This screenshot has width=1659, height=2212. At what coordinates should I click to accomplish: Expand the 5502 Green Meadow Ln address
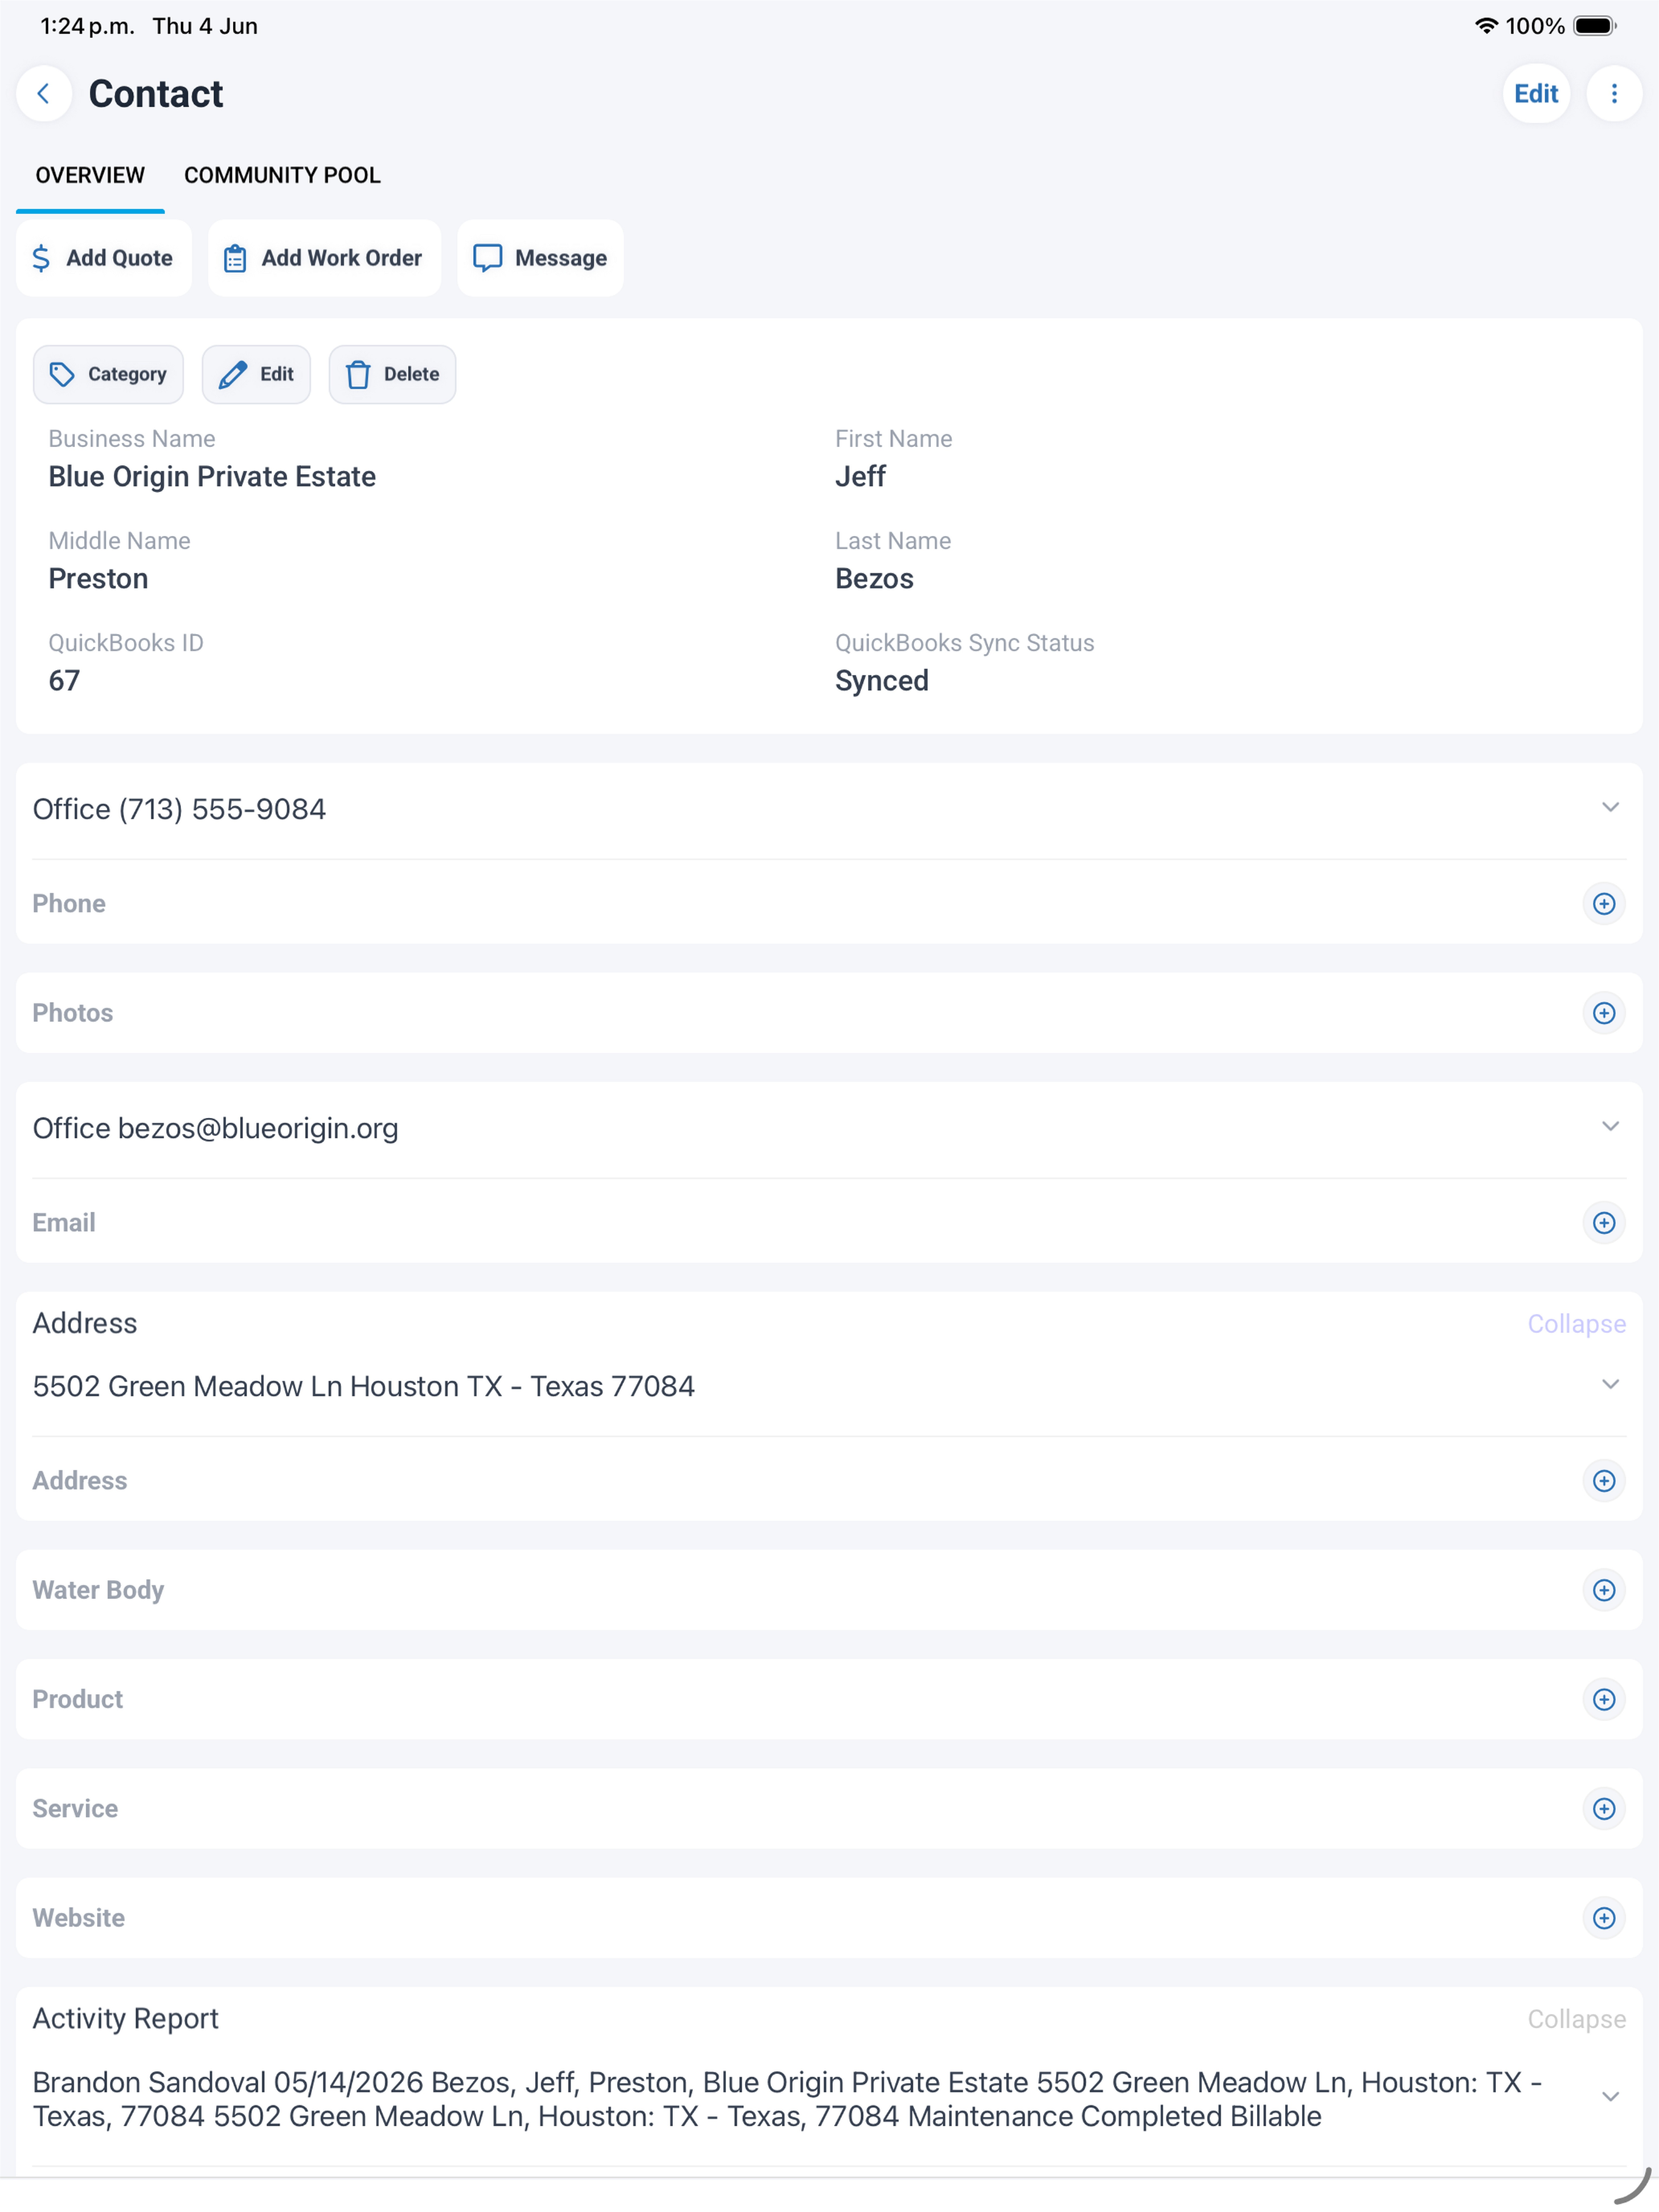click(x=1610, y=1385)
